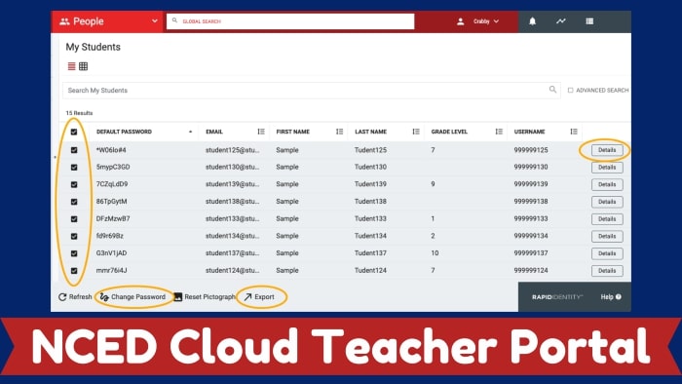
Task: Open Username column options icon
Action: [574, 132]
